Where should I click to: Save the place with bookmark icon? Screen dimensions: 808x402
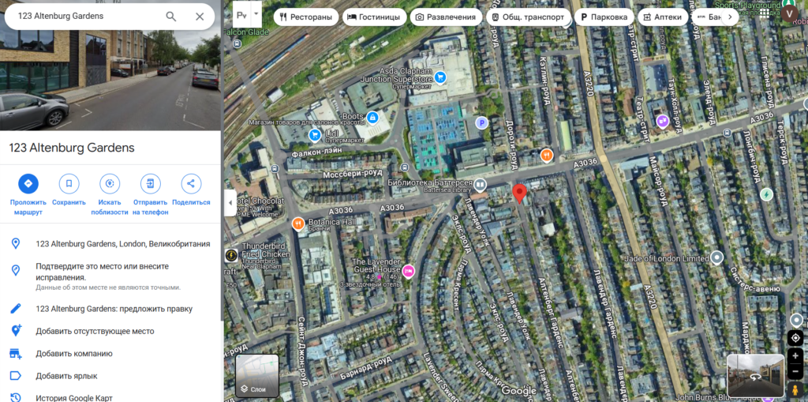(69, 183)
